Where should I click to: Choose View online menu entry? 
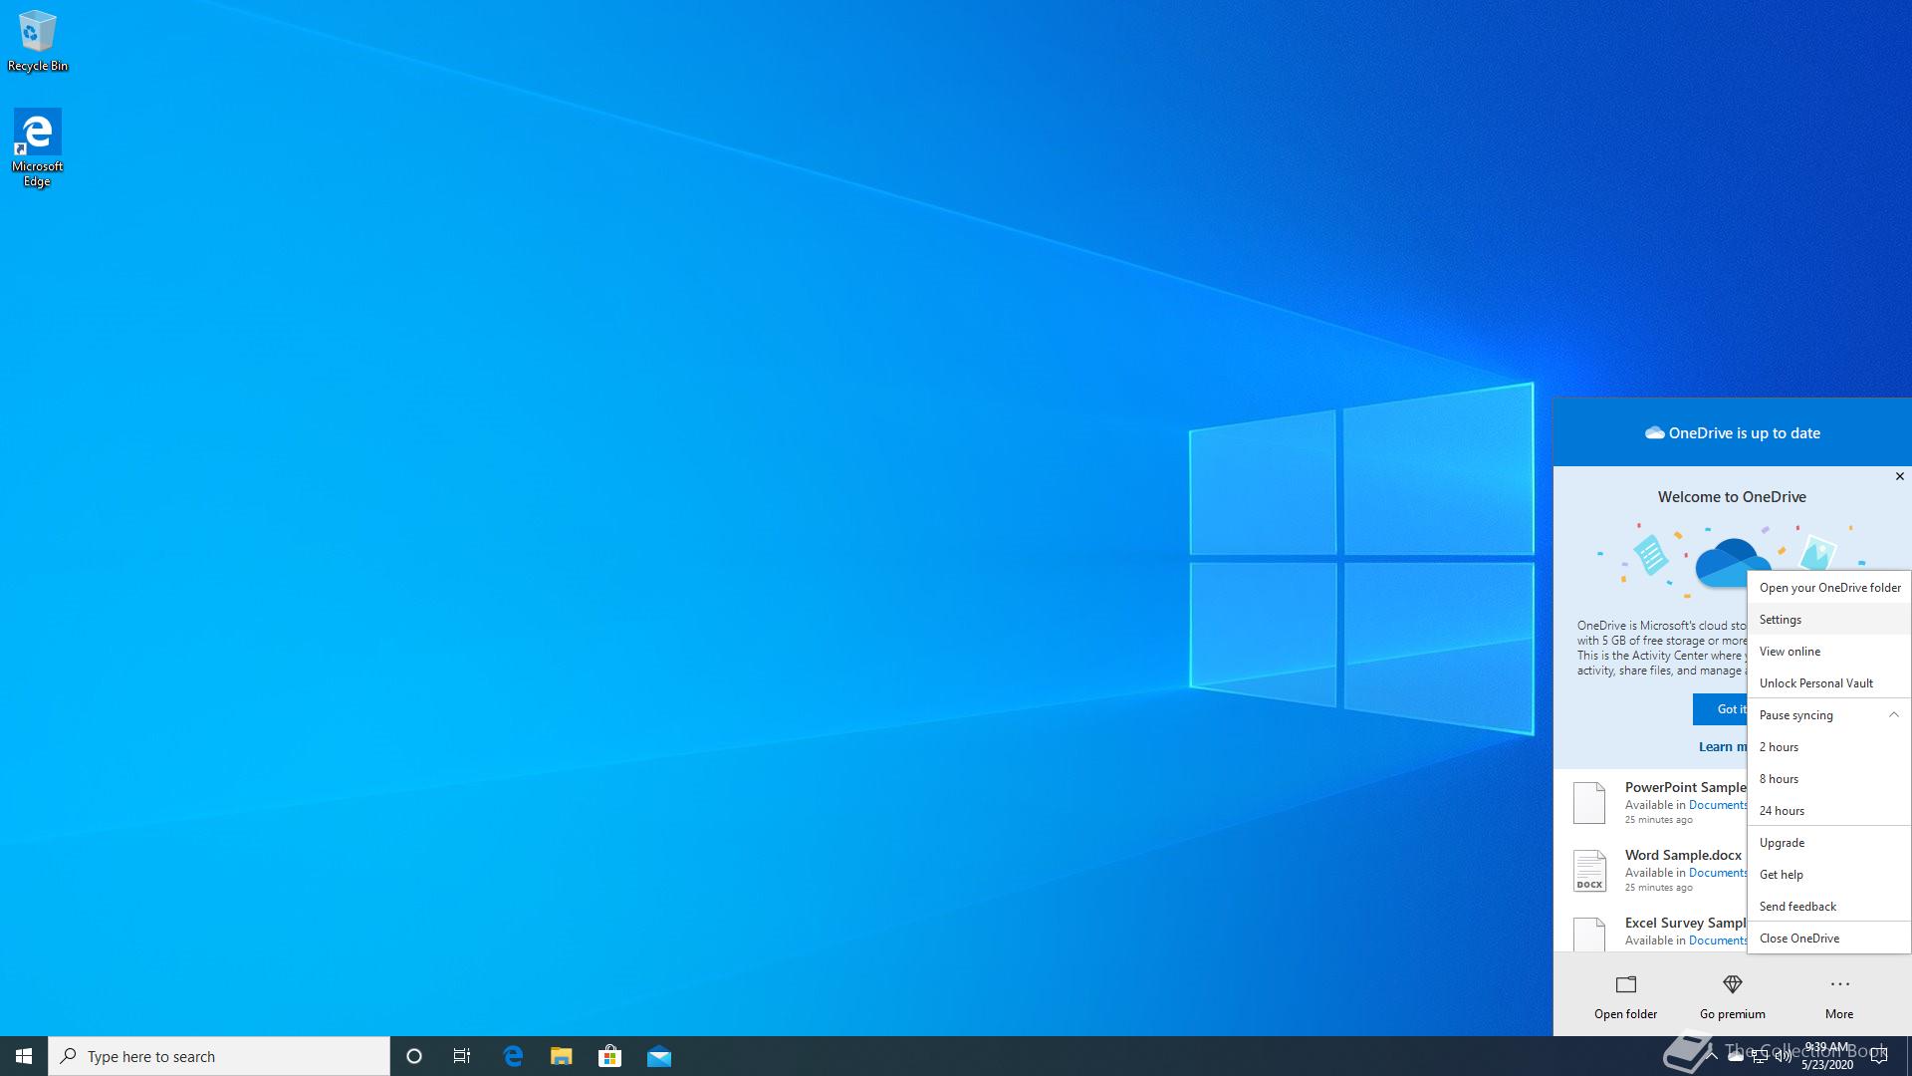pyautogui.click(x=1790, y=652)
